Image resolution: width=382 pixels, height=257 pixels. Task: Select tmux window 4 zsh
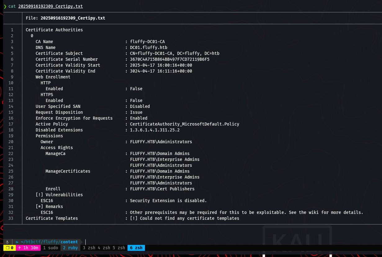[104, 248]
